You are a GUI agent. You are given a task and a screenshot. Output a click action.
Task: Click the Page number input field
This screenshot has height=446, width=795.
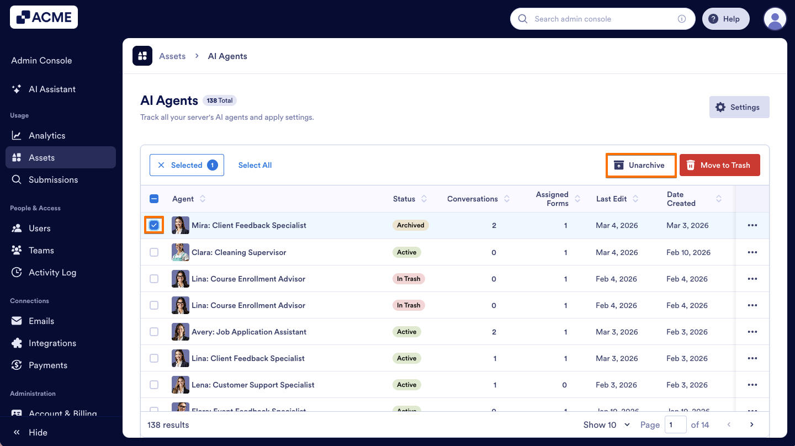click(x=676, y=424)
